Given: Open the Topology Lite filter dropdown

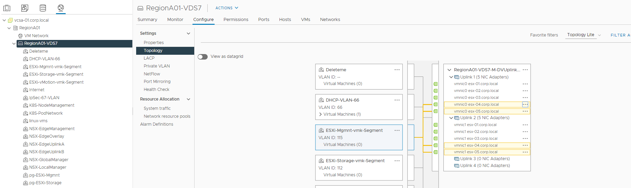Looking at the screenshot, I should tap(584, 35).
